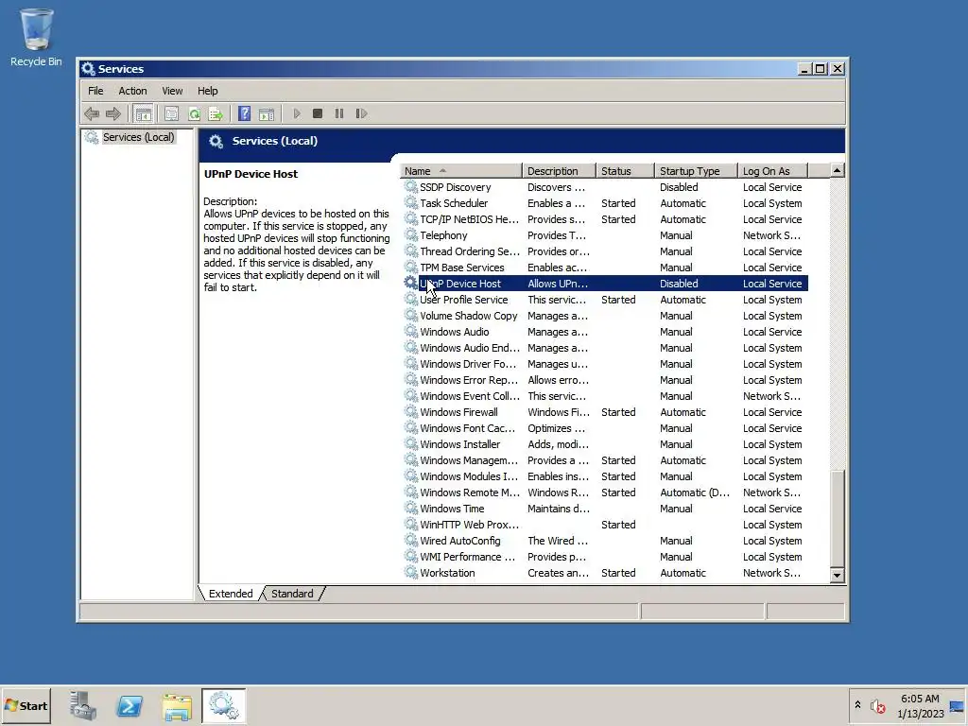The height and width of the screenshot is (726, 968).
Task: Open Properties toolbar icon
Action: 172,113
